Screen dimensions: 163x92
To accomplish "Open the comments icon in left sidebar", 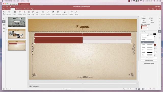I will (4, 25).
